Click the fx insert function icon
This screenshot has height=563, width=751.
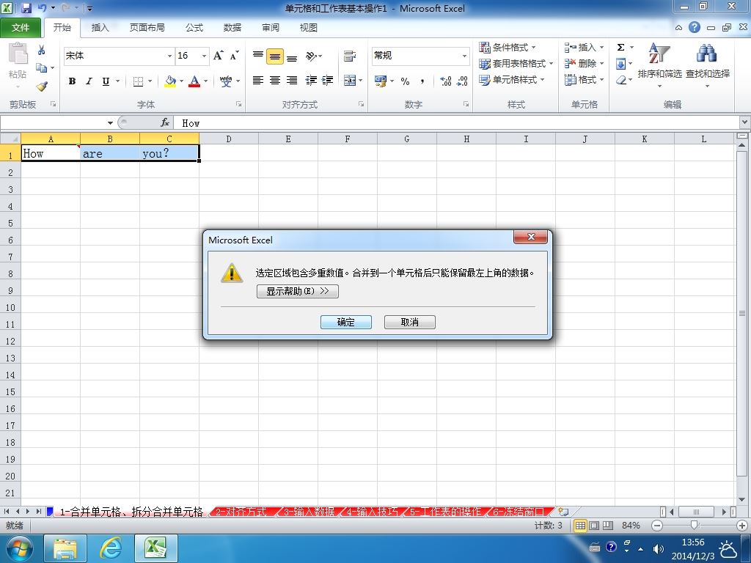pyautogui.click(x=165, y=123)
